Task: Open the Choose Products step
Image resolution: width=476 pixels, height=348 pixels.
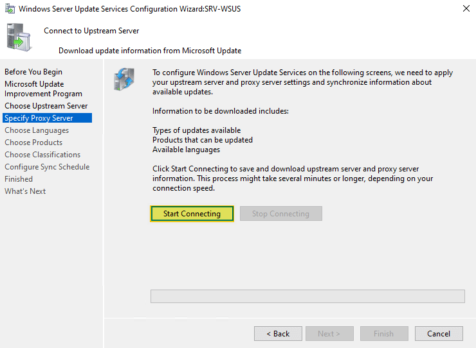Action: 33,143
